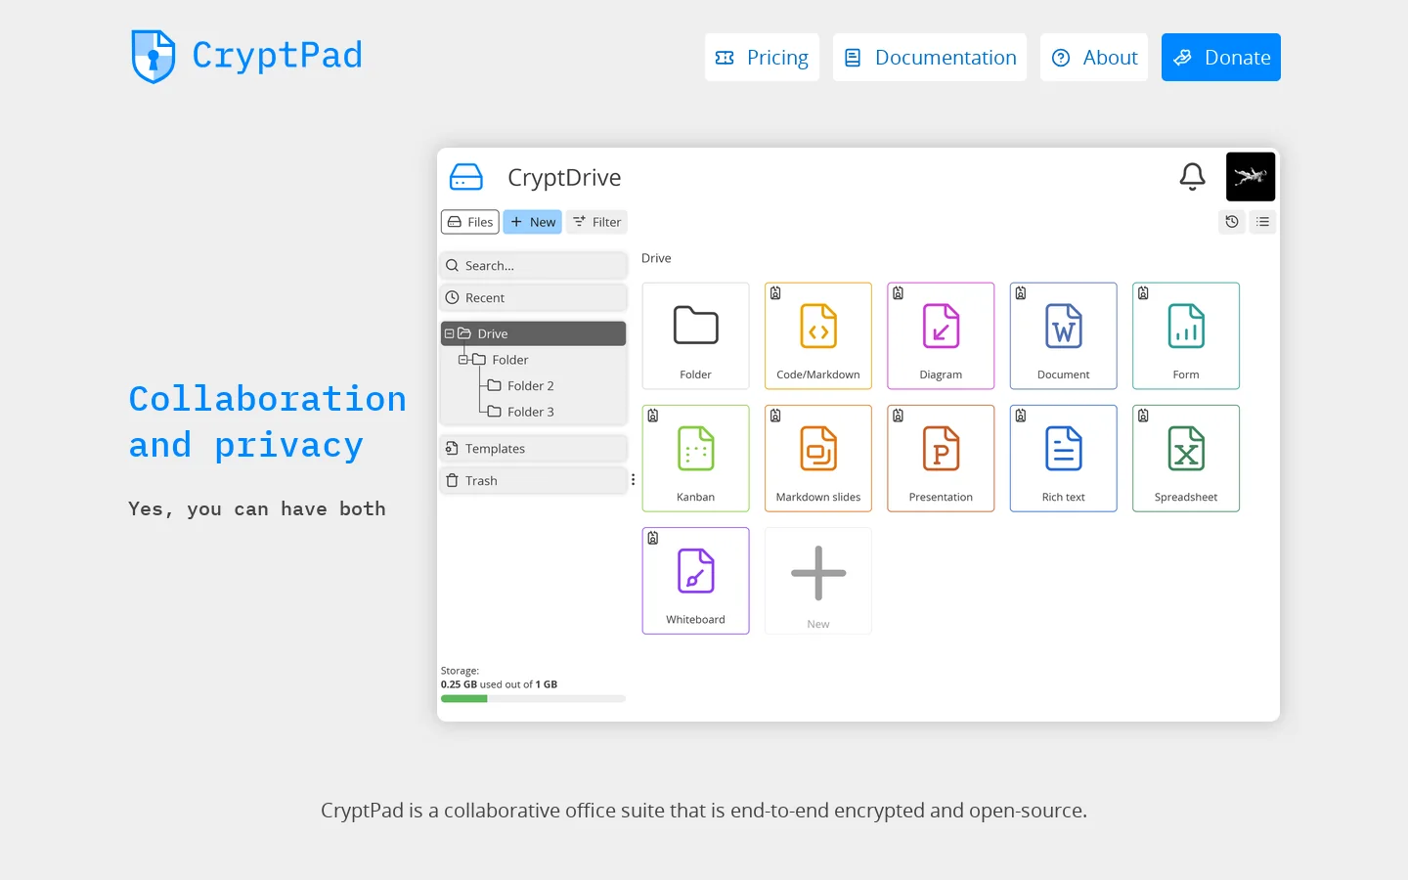Open the Trash section
This screenshot has width=1408, height=880.
pyautogui.click(x=534, y=481)
